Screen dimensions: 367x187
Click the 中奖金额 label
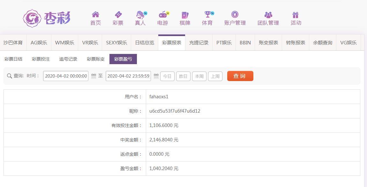(x=131, y=140)
